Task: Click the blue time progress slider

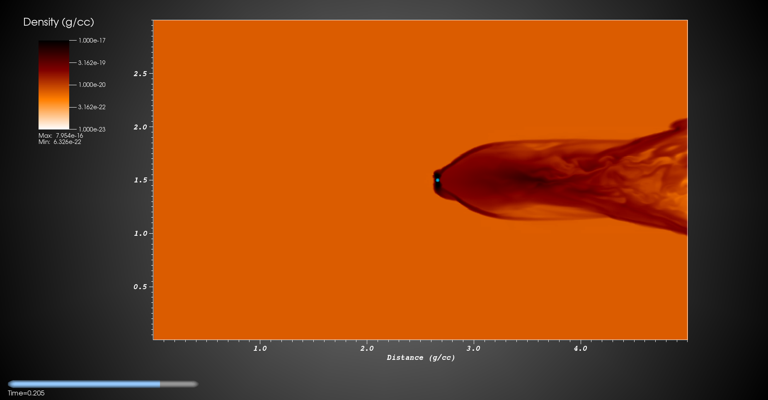Action: pyautogui.click(x=103, y=384)
